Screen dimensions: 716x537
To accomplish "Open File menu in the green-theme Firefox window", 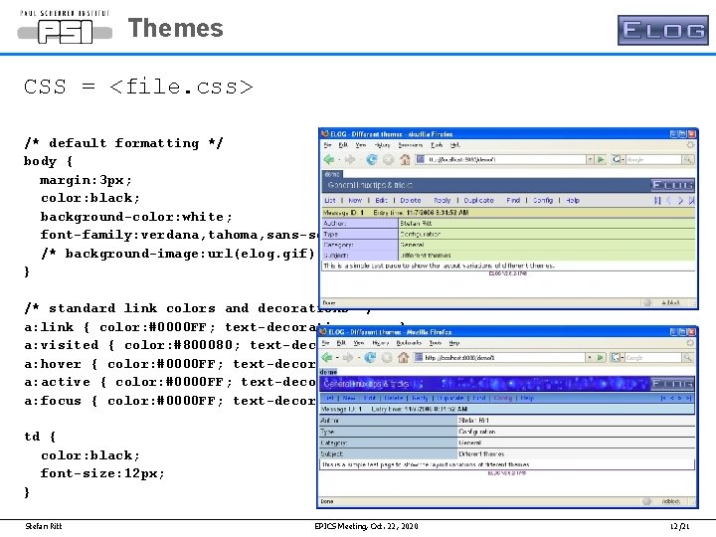I will pyautogui.click(x=327, y=145).
